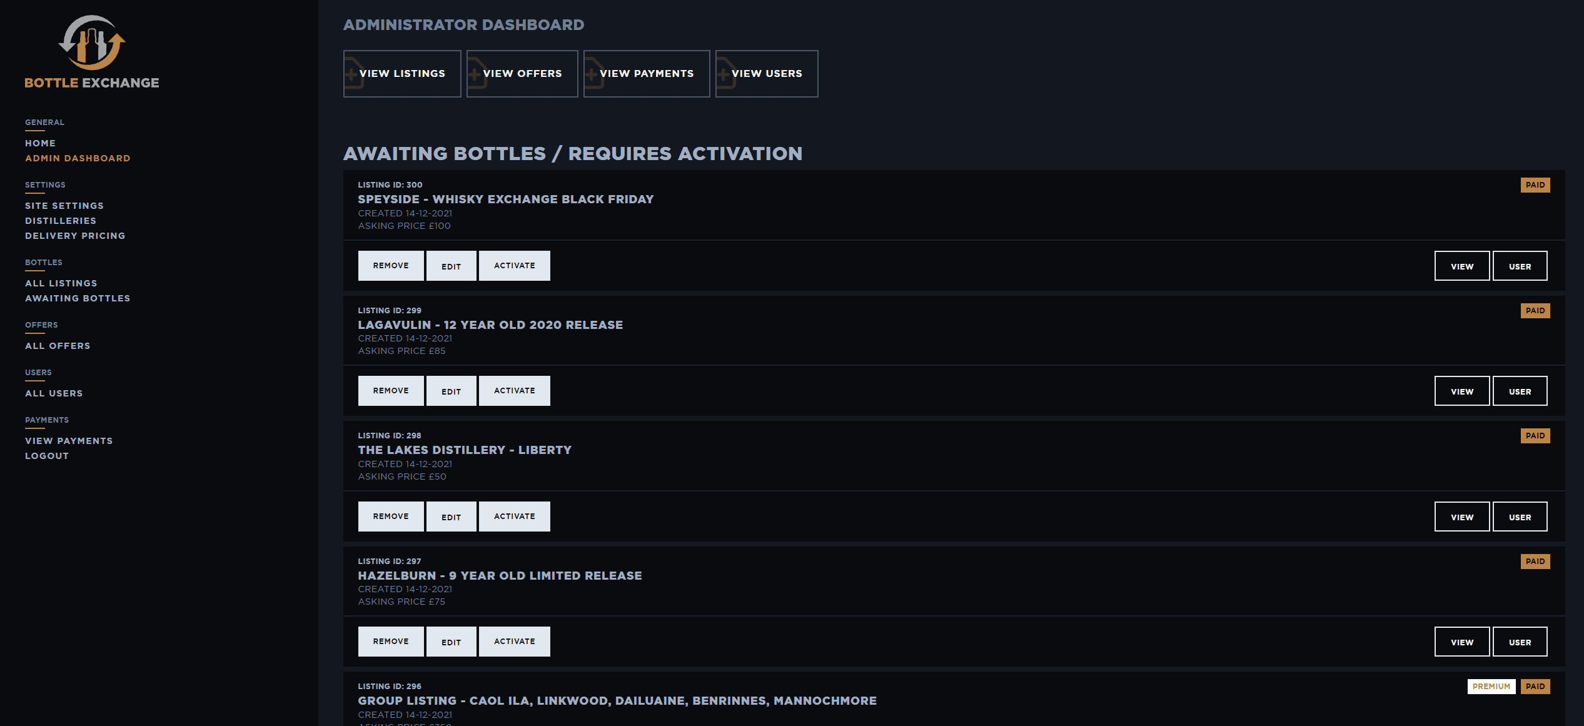The width and height of the screenshot is (1584, 726).
Task: Edit the Lagavulin 12 Year Old listing
Action: tap(451, 390)
